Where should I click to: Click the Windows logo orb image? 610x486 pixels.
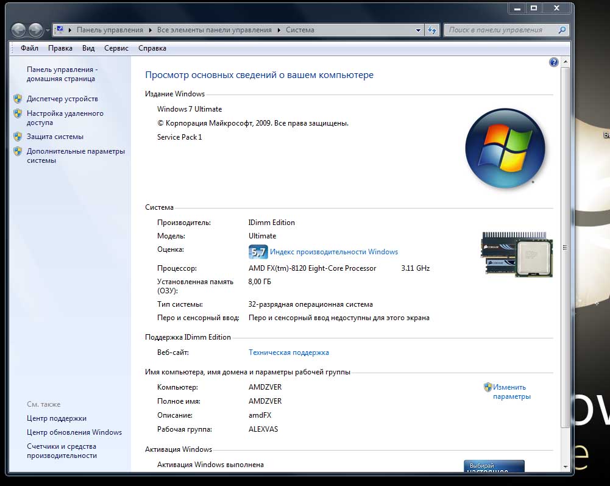pos(505,148)
